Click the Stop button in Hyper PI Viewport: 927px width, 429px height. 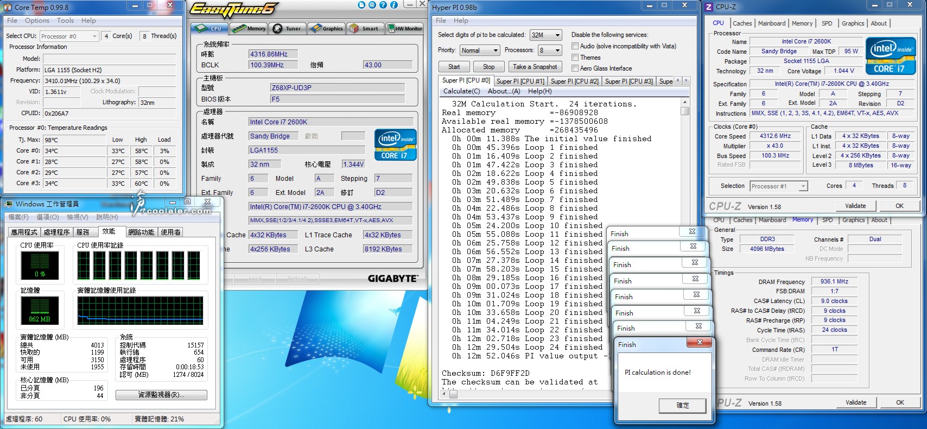488,67
